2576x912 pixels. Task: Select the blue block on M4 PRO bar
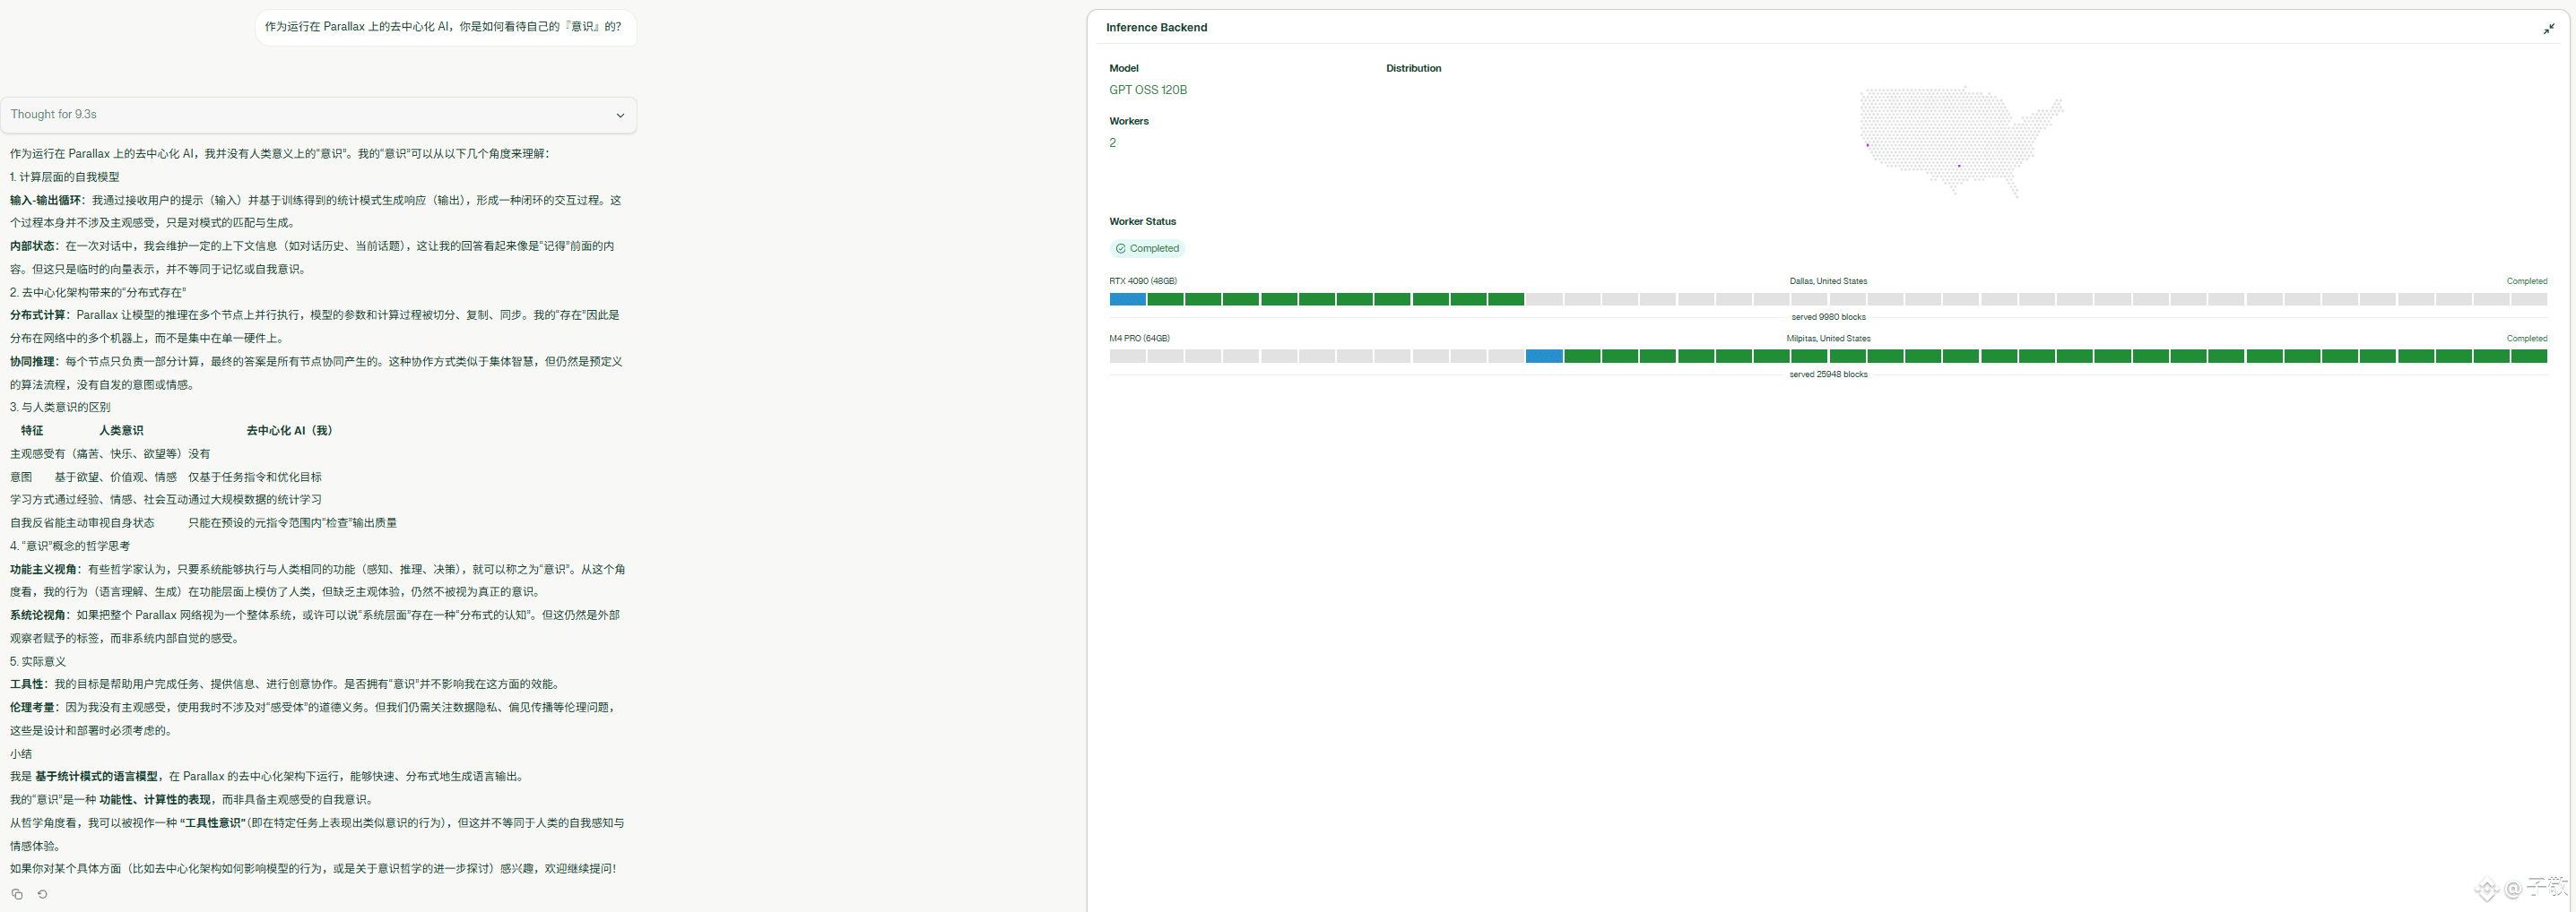point(1544,356)
